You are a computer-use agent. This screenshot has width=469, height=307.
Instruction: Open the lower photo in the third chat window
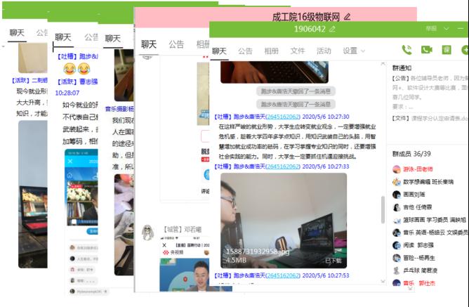124,224
